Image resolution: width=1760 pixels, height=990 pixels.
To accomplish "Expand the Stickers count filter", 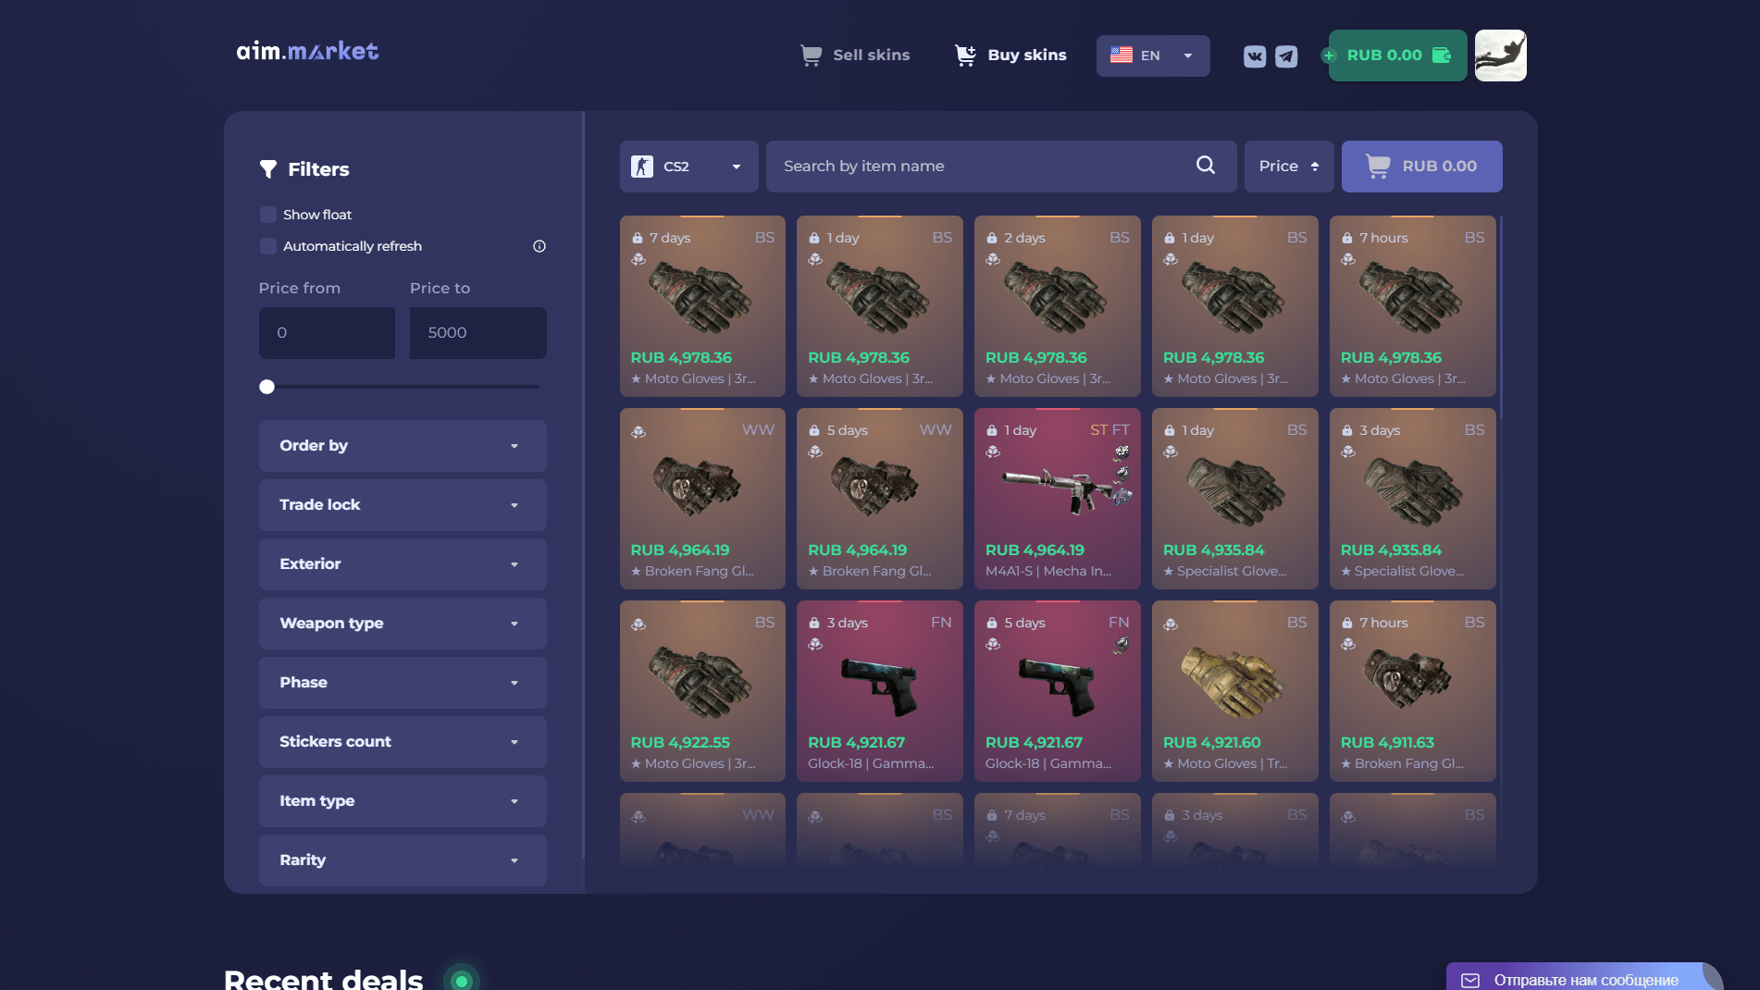I will (x=403, y=742).
